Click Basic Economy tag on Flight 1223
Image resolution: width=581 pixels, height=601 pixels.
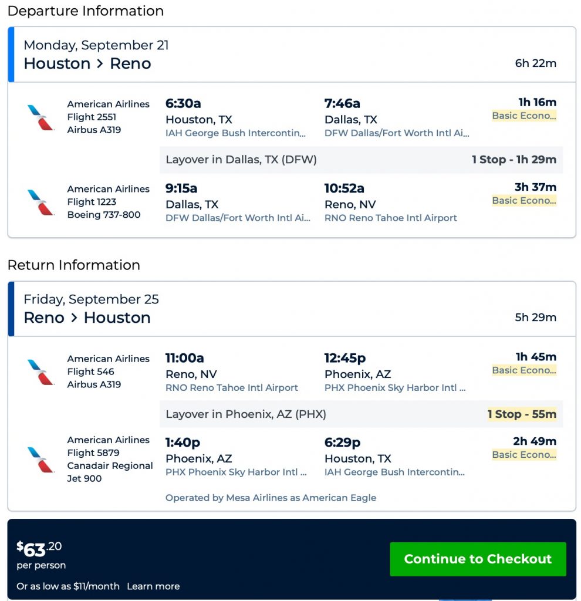523,201
